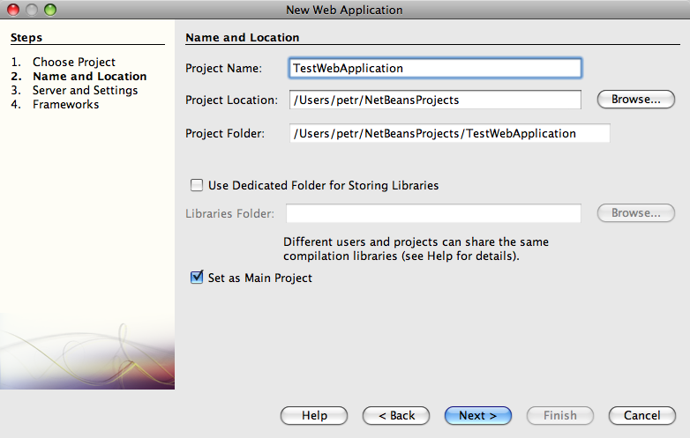Click the Libraries Folder Browse button

click(635, 212)
